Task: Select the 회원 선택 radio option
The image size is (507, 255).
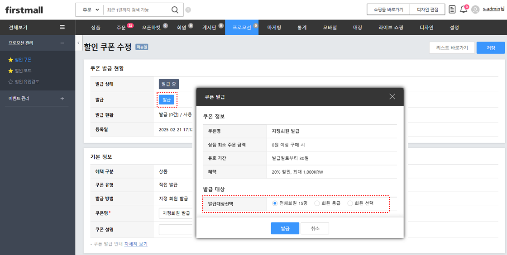Action: tap(350, 203)
